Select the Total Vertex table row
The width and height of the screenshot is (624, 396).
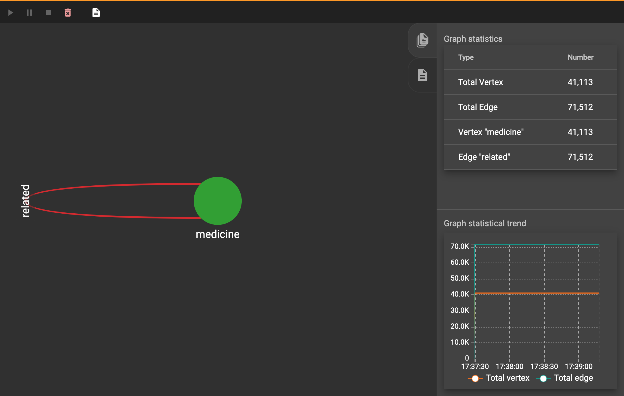(x=530, y=82)
